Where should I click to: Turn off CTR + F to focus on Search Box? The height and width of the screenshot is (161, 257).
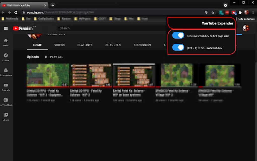(178, 47)
